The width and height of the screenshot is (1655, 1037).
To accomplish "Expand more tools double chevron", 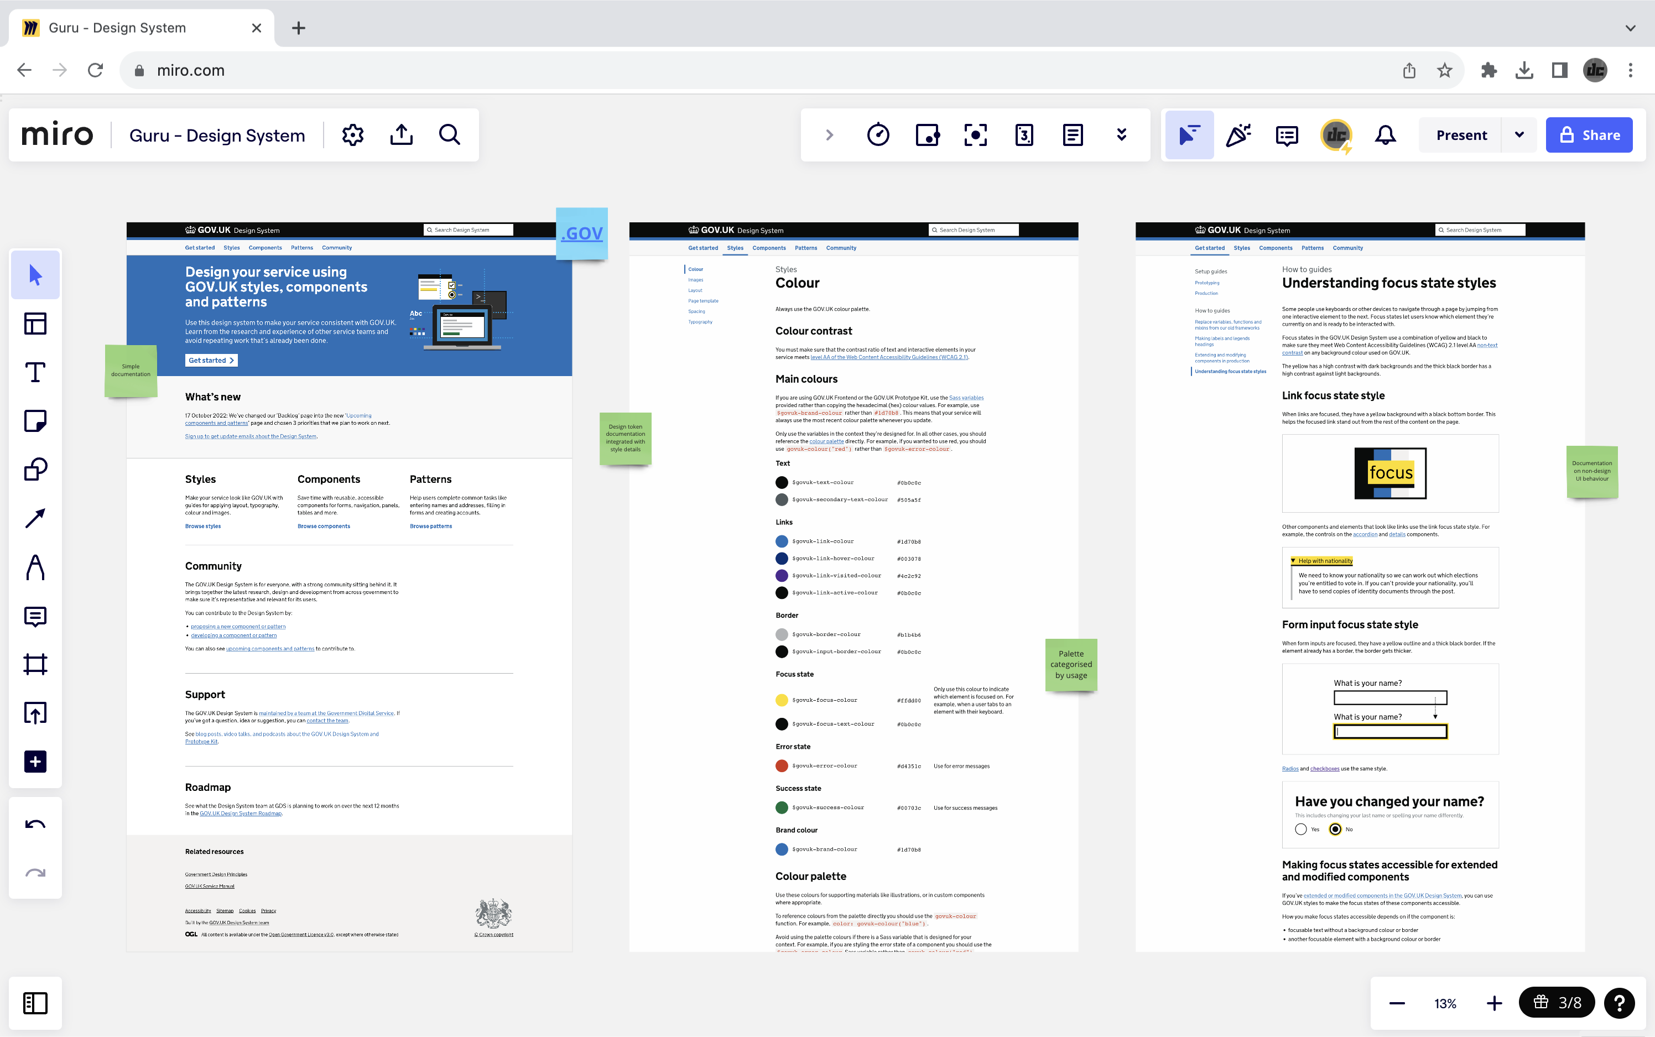I will 1122,135.
